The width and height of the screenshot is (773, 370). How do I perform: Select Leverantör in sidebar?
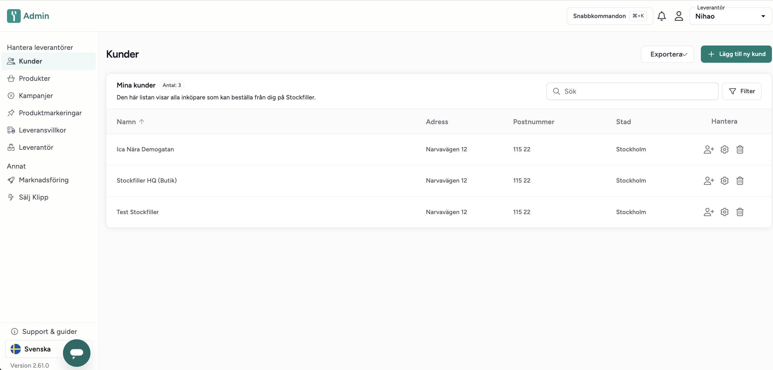49,148
